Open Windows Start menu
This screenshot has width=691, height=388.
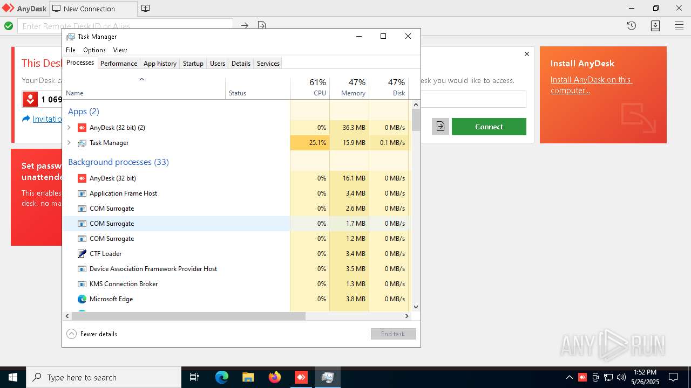click(x=13, y=377)
